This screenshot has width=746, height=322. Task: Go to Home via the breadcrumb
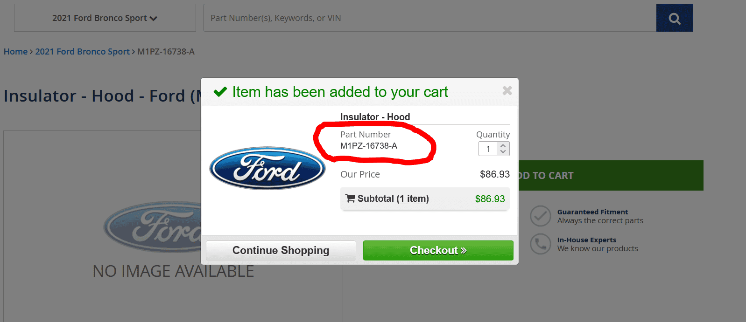(15, 52)
